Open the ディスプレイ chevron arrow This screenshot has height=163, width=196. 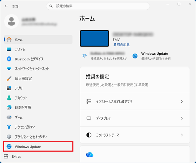(x=182, y=118)
